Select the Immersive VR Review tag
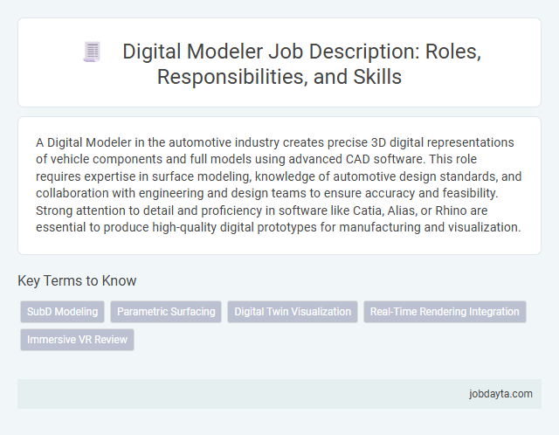Viewport: 559px width, 435px height. pyautogui.click(x=78, y=340)
